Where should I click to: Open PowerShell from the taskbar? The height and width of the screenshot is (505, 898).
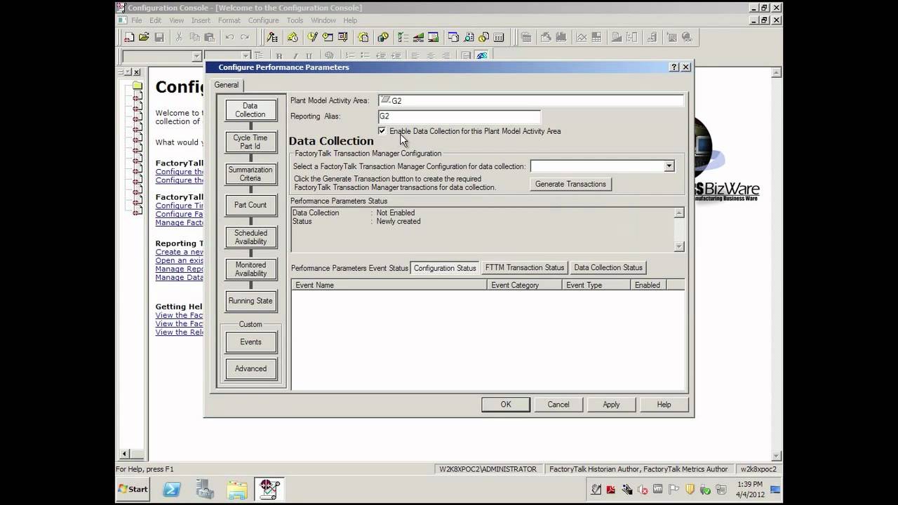click(172, 489)
